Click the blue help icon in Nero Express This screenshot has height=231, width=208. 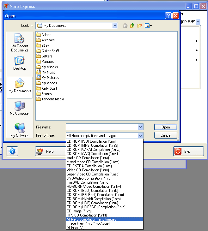click(x=12, y=151)
